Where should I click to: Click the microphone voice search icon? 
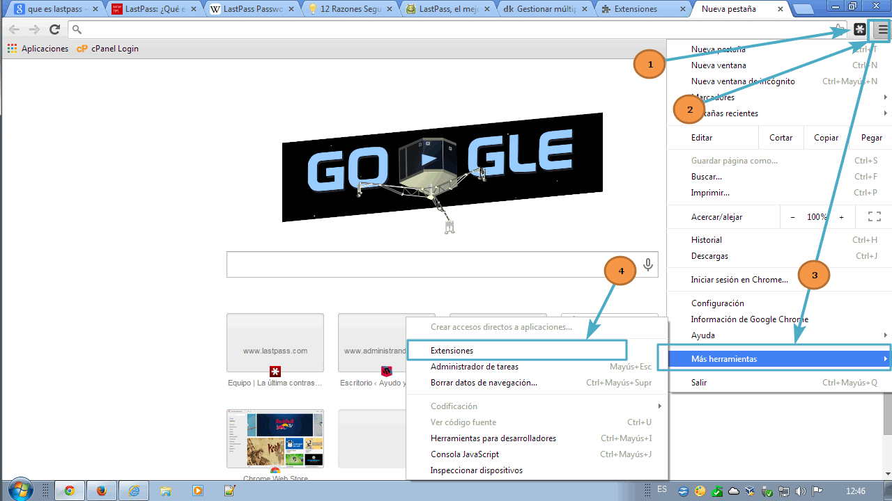(x=648, y=264)
